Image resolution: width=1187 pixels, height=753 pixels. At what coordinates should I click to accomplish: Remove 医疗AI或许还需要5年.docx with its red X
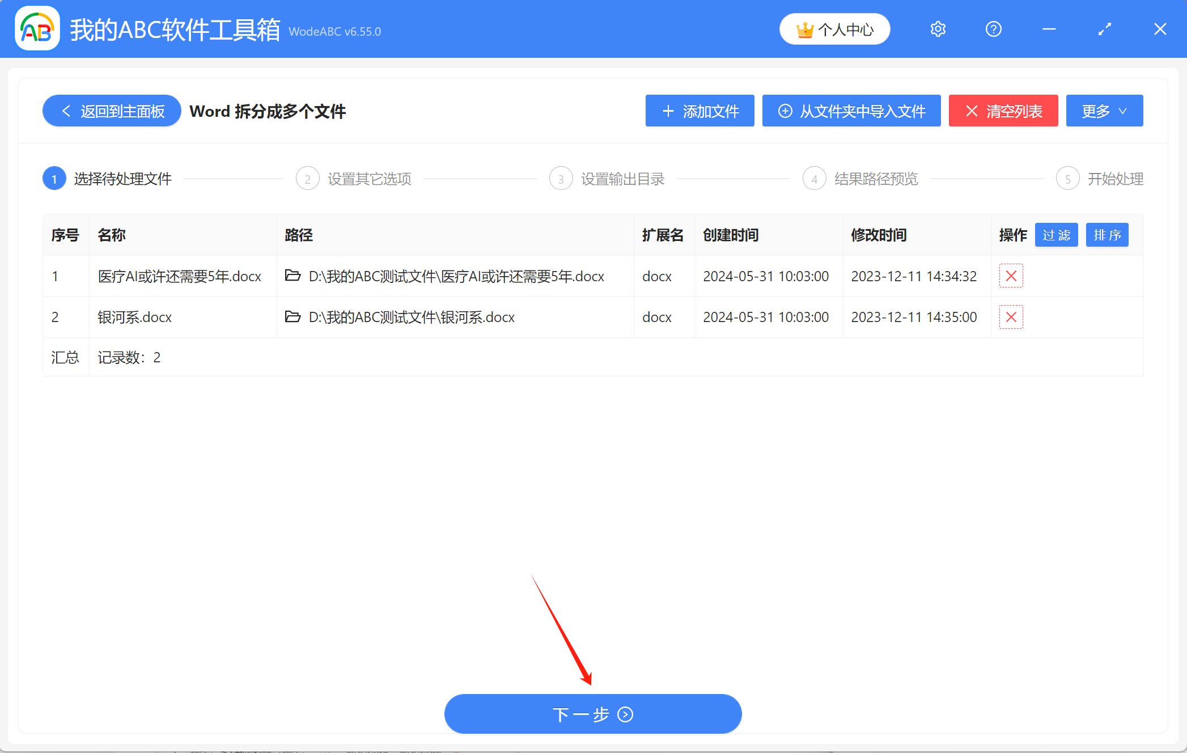tap(1011, 276)
